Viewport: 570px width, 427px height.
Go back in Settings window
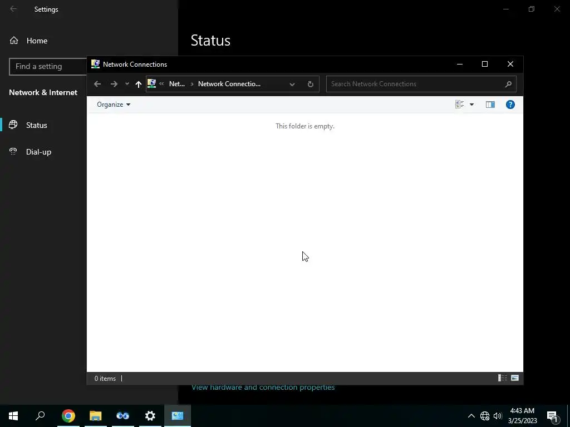pos(13,9)
